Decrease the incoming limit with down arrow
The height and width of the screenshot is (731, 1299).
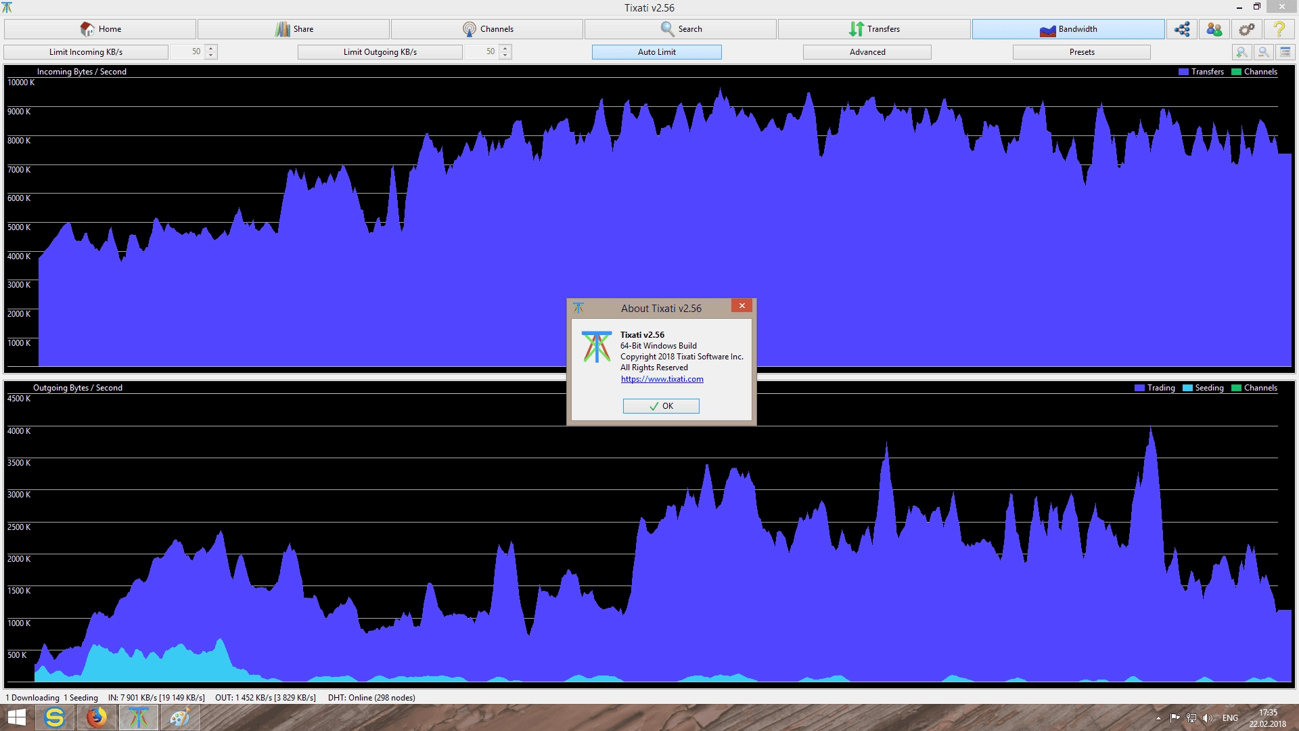click(211, 56)
